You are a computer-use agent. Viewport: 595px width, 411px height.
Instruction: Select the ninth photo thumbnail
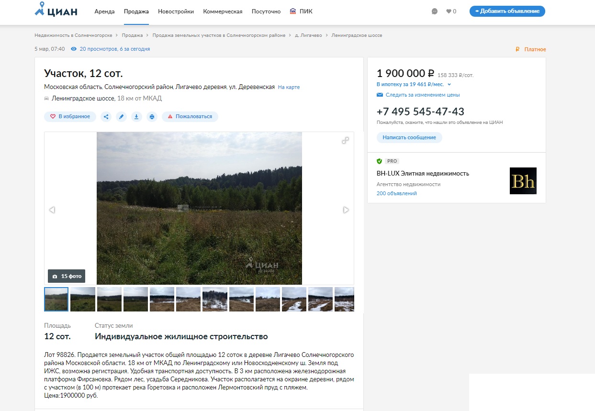point(268,300)
